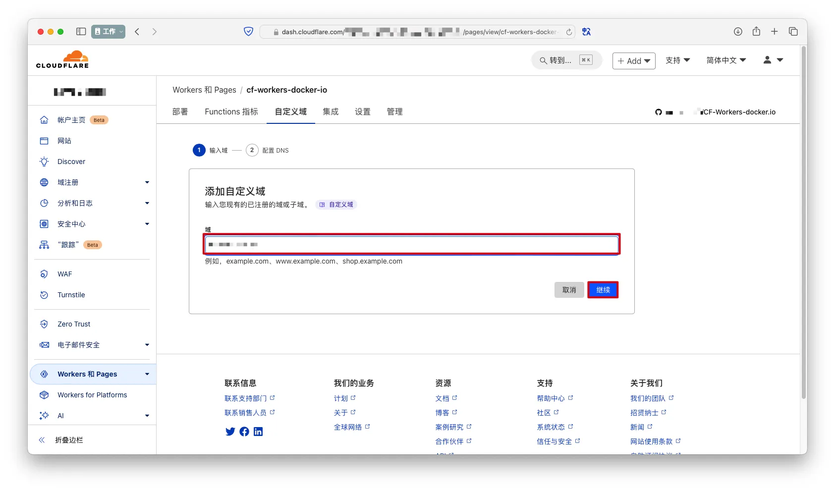This screenshot has width=835, height=491.
Task: Click the privacy shield icon
Action: click(x=249, y=32)
